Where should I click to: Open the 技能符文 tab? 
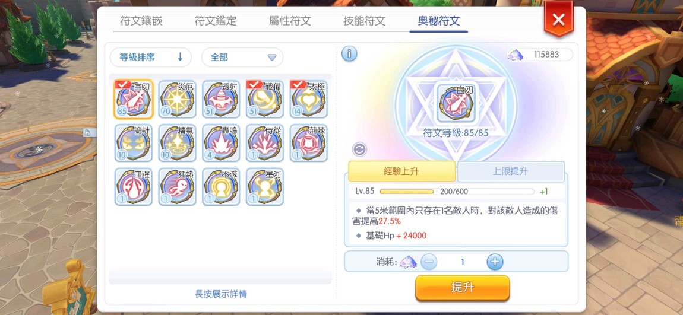[364, 21]
